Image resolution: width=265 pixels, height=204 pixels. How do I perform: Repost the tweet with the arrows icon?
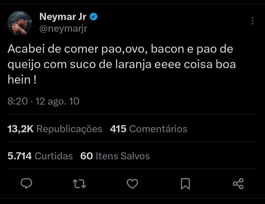pos(79,184)
